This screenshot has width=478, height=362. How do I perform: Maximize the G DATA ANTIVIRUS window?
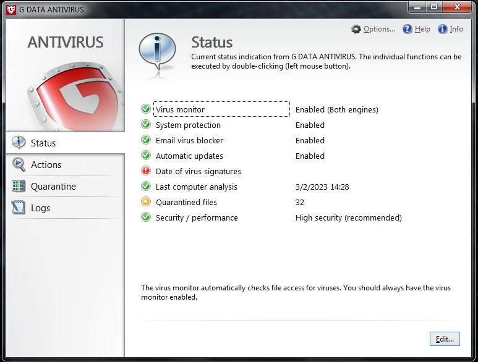(x=434, y=7)
